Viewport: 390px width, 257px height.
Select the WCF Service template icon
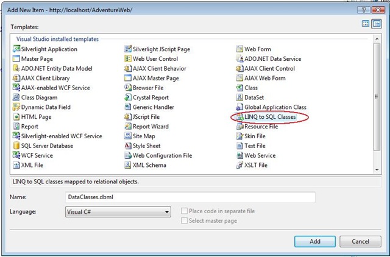16,156
